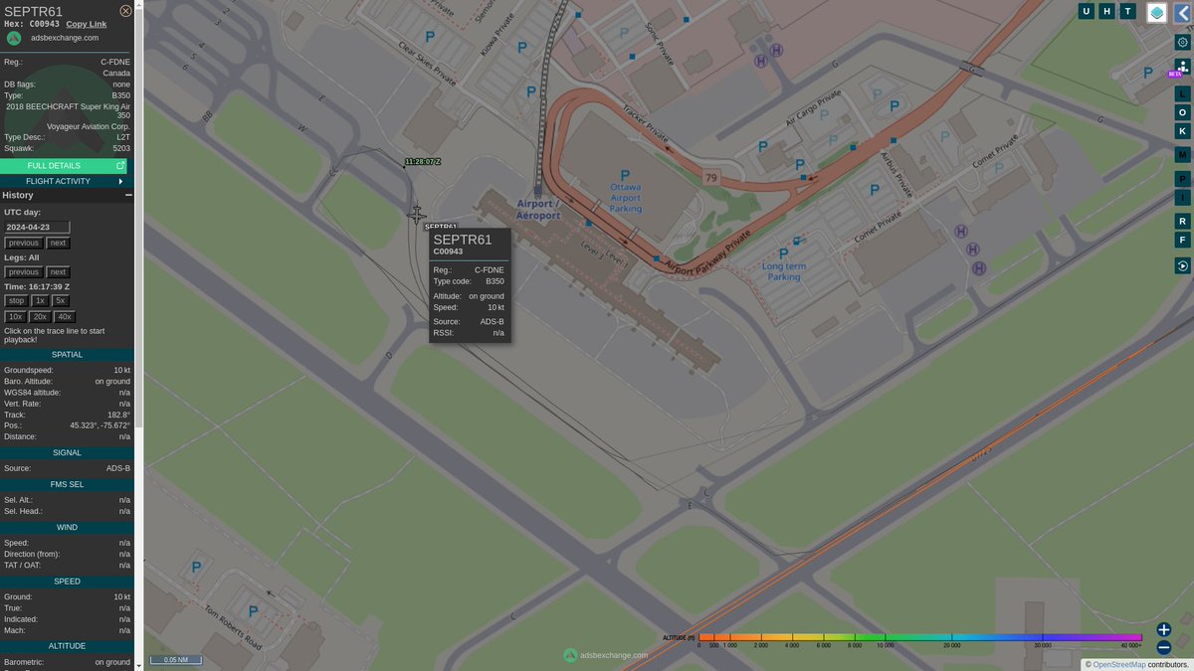
Task: Click the U map toggle button
Action: pos(1087,11)
